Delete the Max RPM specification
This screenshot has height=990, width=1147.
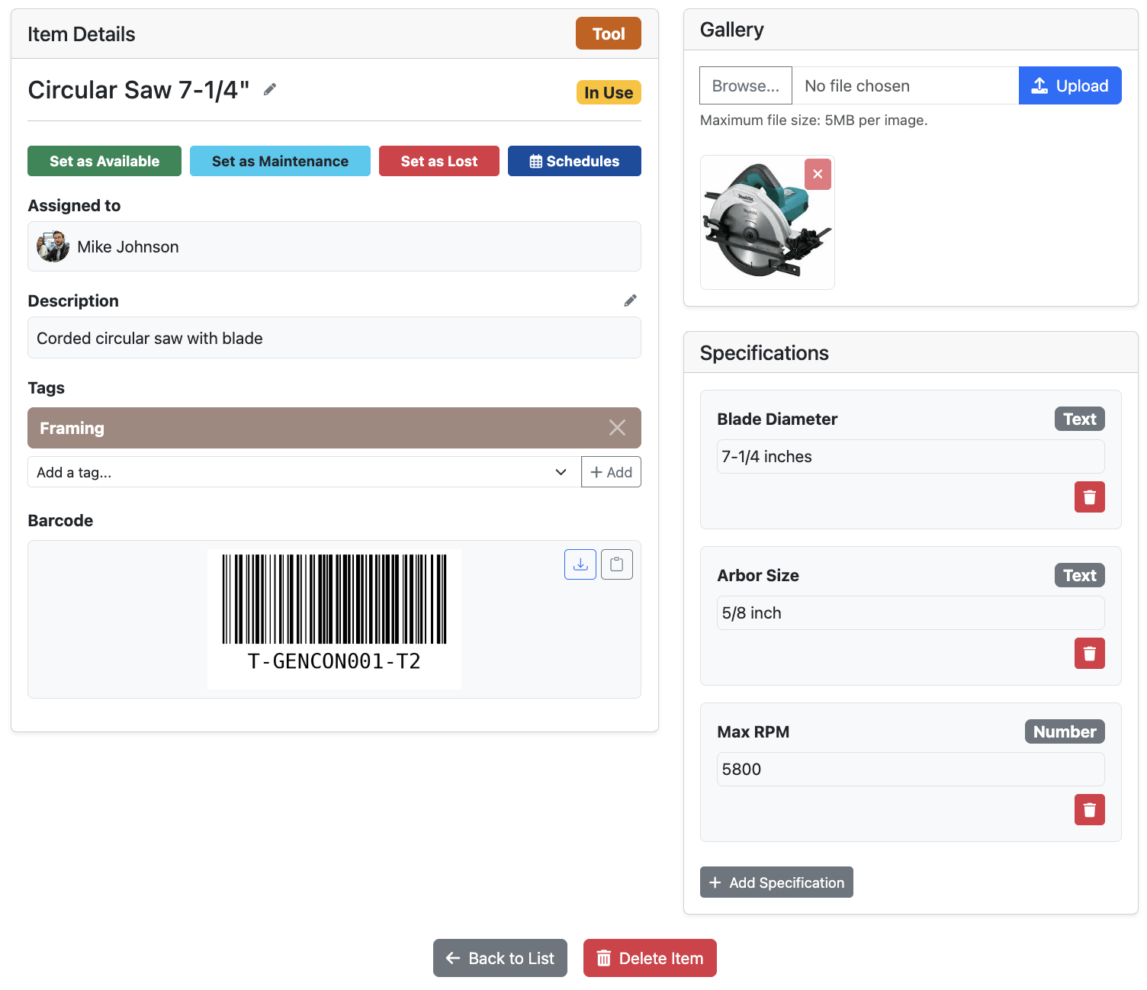pos(1089,809)
